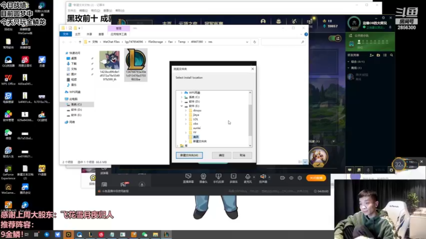Open the Share tab in Explorer ribbon
Image resolution: width=426 pixels, height=239 pixels.
[x=89, y=34]
